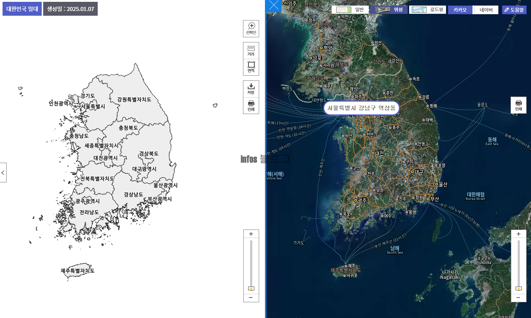Save the outline map with 저장

pos(251,89)
